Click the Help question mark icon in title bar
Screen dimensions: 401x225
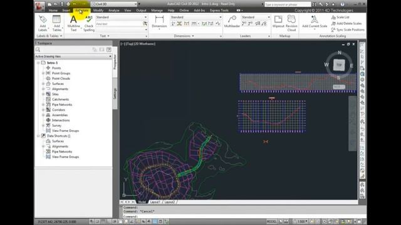point(343,4)
